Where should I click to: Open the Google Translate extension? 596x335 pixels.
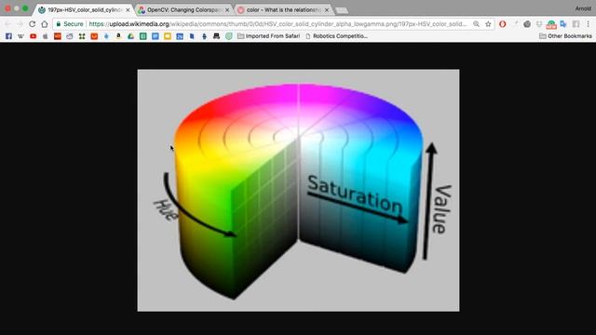[562, 24]
